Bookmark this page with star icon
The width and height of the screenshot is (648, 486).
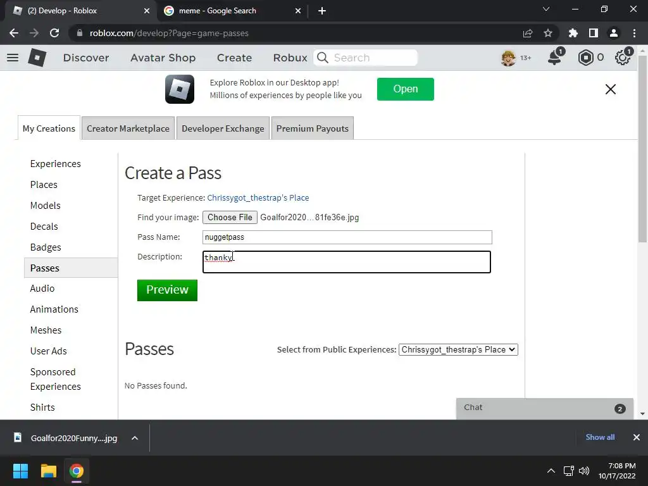tap(548, 33)
